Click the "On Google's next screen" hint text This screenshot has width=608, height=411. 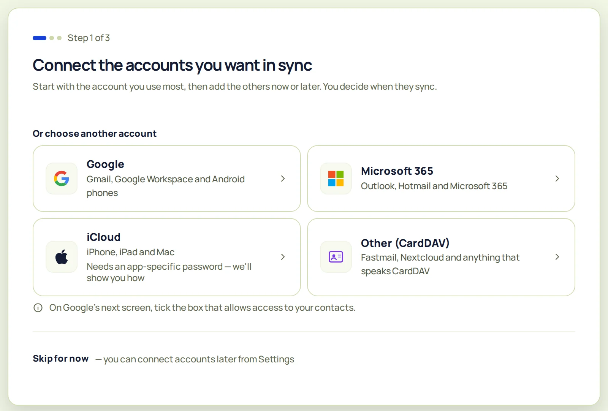202,308
